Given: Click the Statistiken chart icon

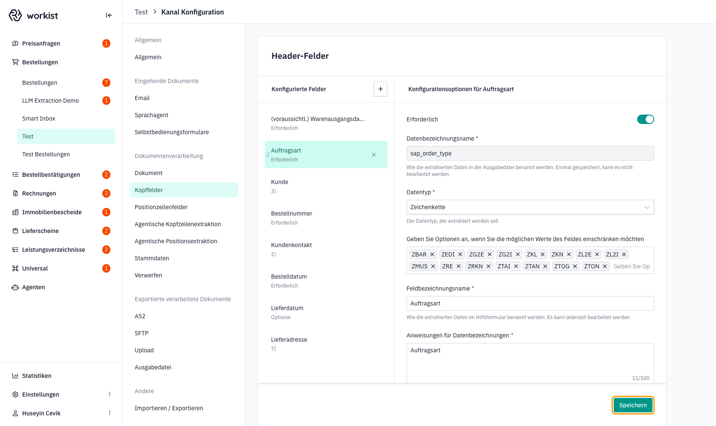Looking at the screenshot, I should pyautogui.click(x=15, y=376).
